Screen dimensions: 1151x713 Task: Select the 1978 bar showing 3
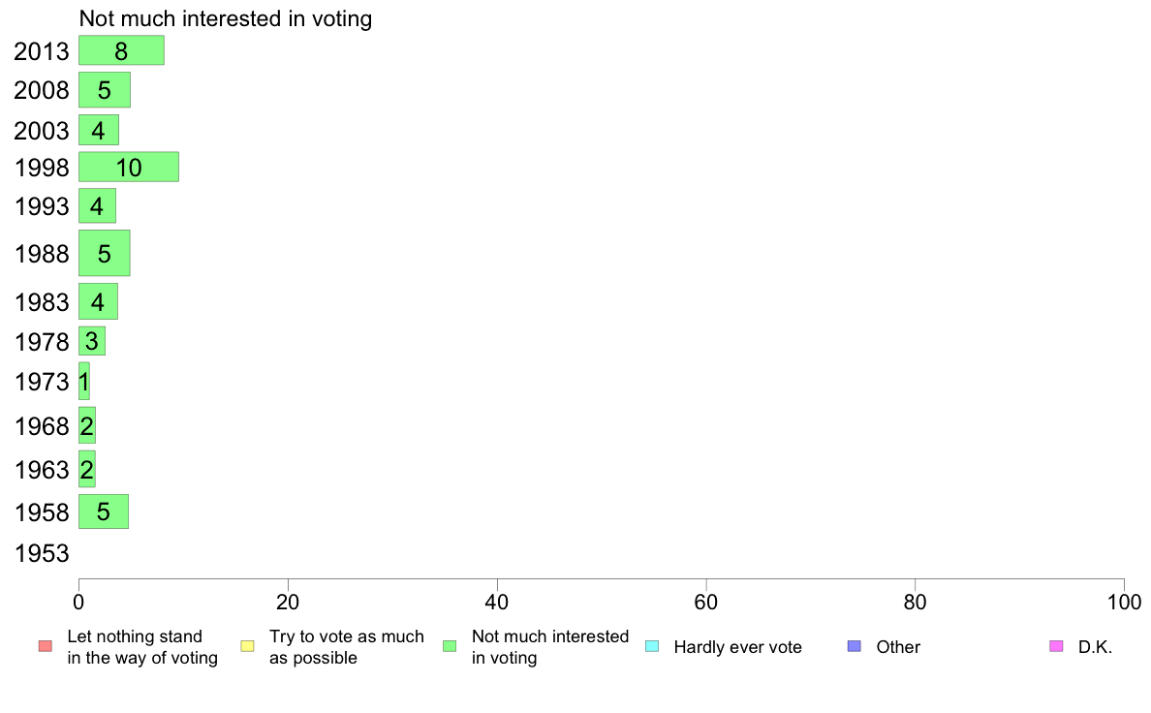coord(92,341)
